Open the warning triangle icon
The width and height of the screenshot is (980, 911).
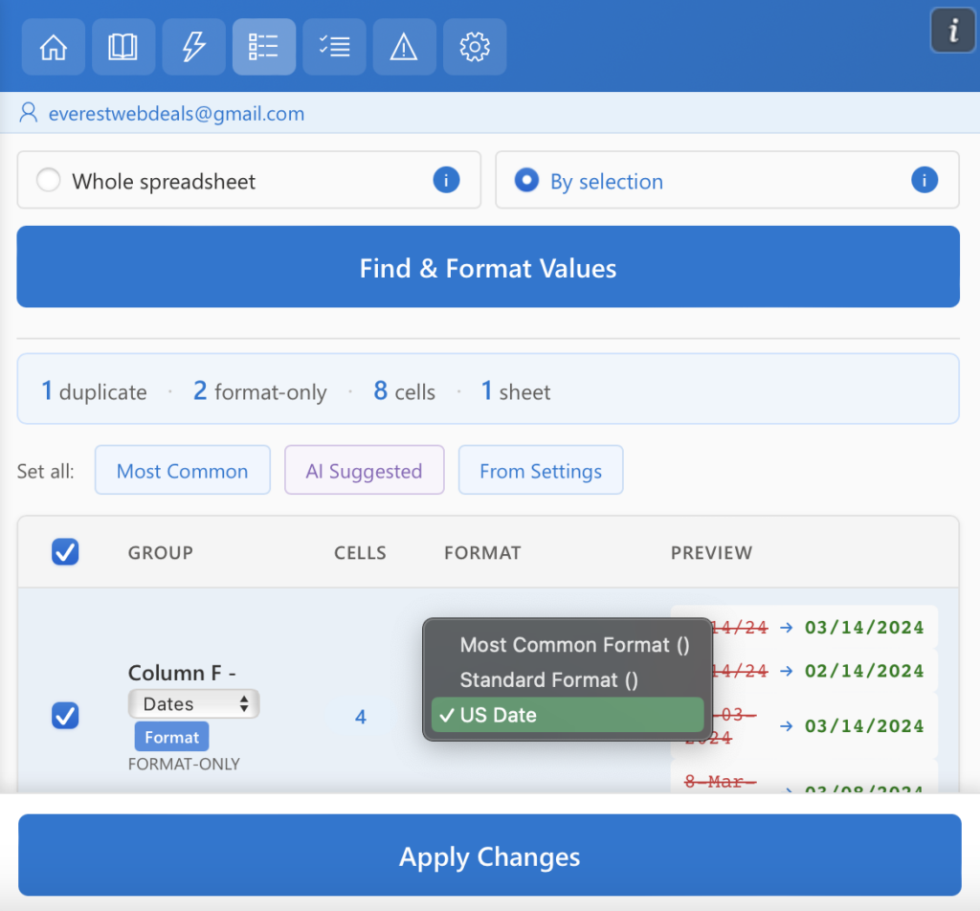[404, 47]
